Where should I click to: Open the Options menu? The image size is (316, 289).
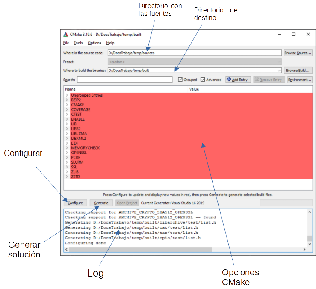(x=95, y=43)
